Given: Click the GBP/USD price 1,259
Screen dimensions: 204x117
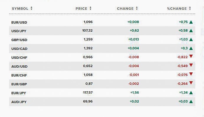Looking at the screenshot, I should [x=88, y=39].
